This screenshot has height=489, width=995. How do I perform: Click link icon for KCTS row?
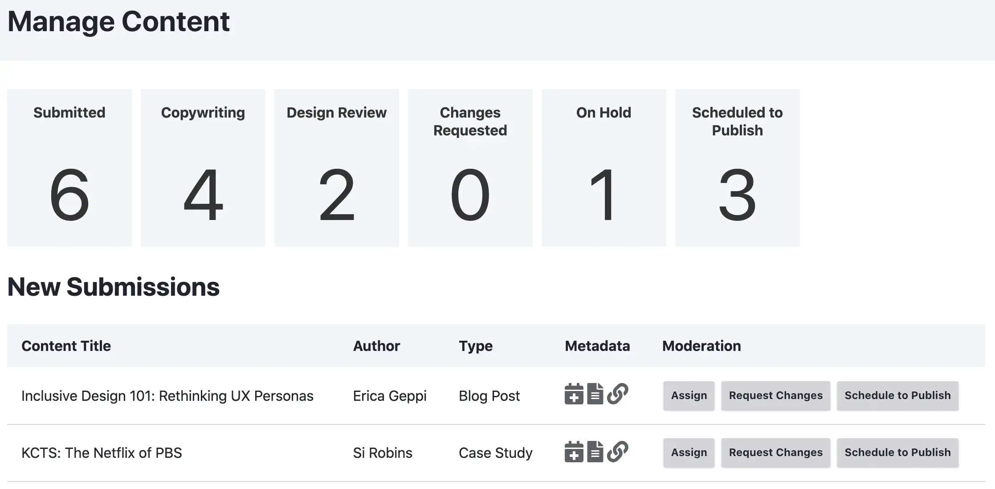pos(617,452)
